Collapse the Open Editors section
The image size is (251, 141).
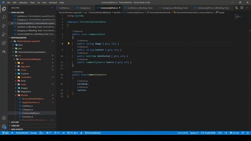(x=9, y=13)
